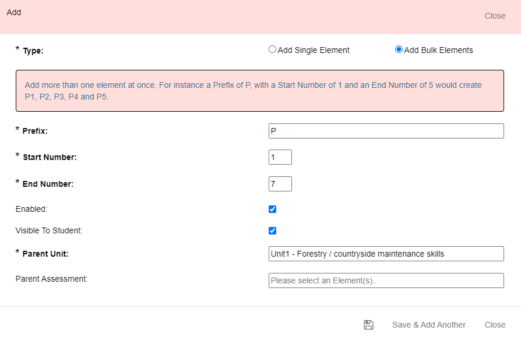Focus the End Number input box
The width and height of the screenshot is (521, 341).
(280, 184)
